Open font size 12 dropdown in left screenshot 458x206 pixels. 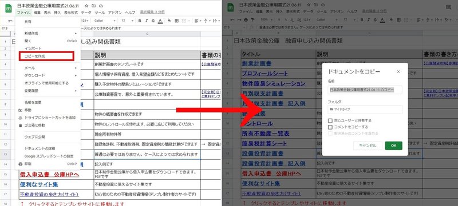pyautogui.click(x=127, y=21)
